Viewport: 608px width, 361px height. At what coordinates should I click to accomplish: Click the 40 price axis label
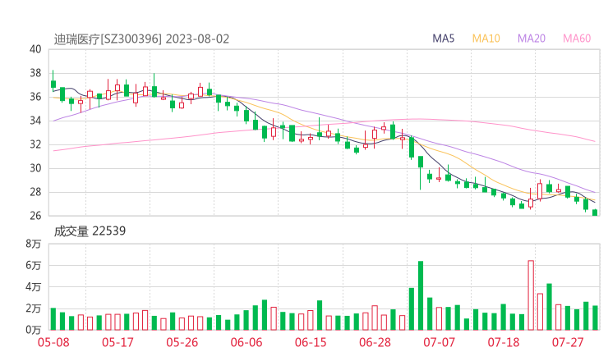pyautogui.click(x=35, y=49)
